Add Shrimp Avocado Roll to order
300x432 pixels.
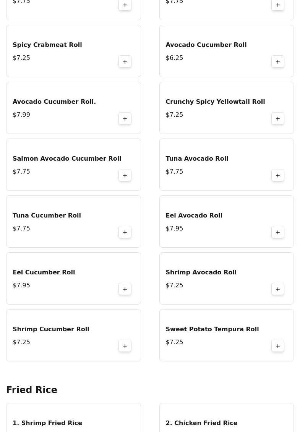278,289
